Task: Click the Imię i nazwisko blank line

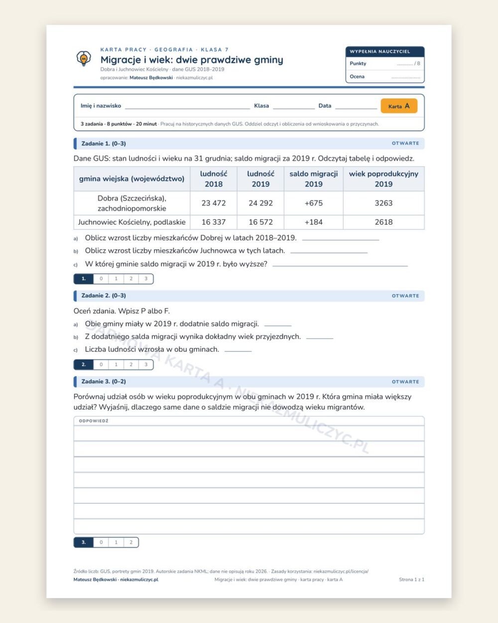Action: click(188, 106)
